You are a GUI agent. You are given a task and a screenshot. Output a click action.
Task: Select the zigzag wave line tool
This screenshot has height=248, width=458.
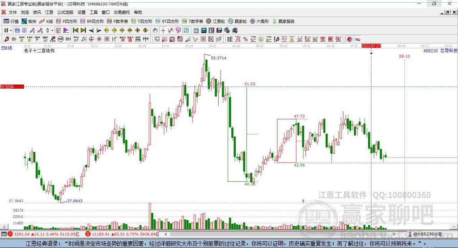tap(195, 39)
